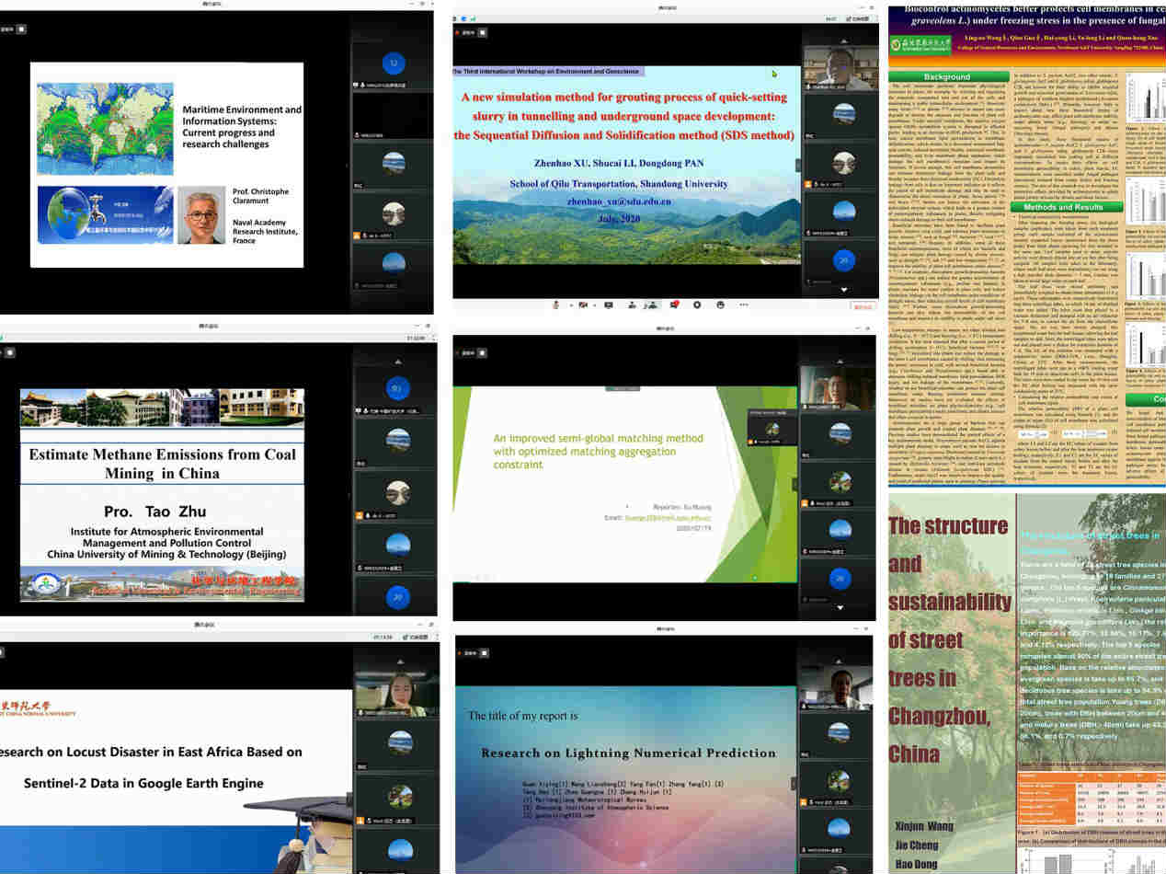Toggle the camera icon in grouting-slide meeting toolbar

click(x=583, y=305)
